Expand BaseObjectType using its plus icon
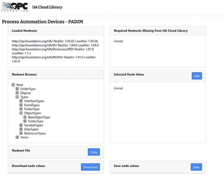The width and height of the screenshot is (224, 176). (25, 117)
